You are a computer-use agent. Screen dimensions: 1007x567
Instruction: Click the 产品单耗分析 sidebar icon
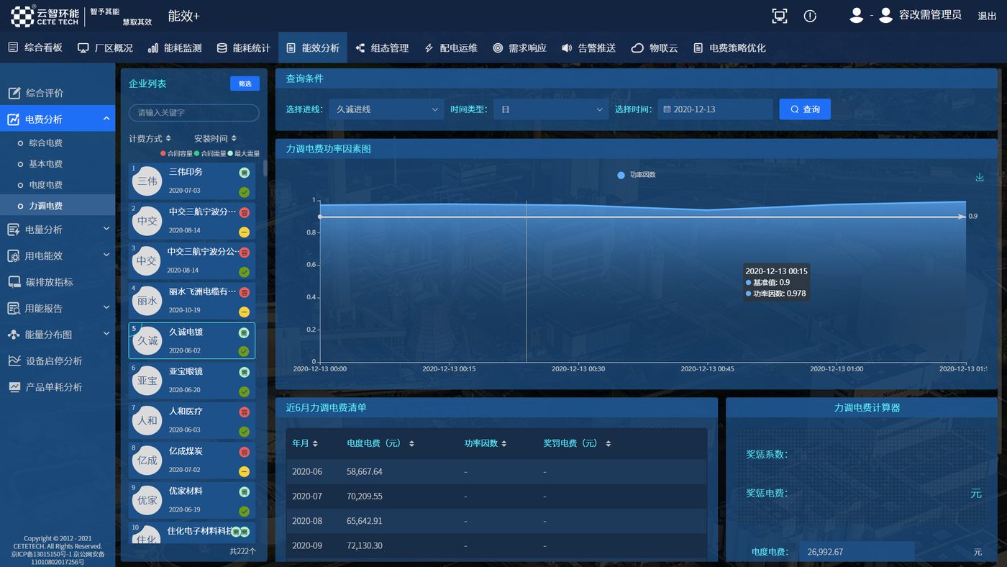(14, 387)
